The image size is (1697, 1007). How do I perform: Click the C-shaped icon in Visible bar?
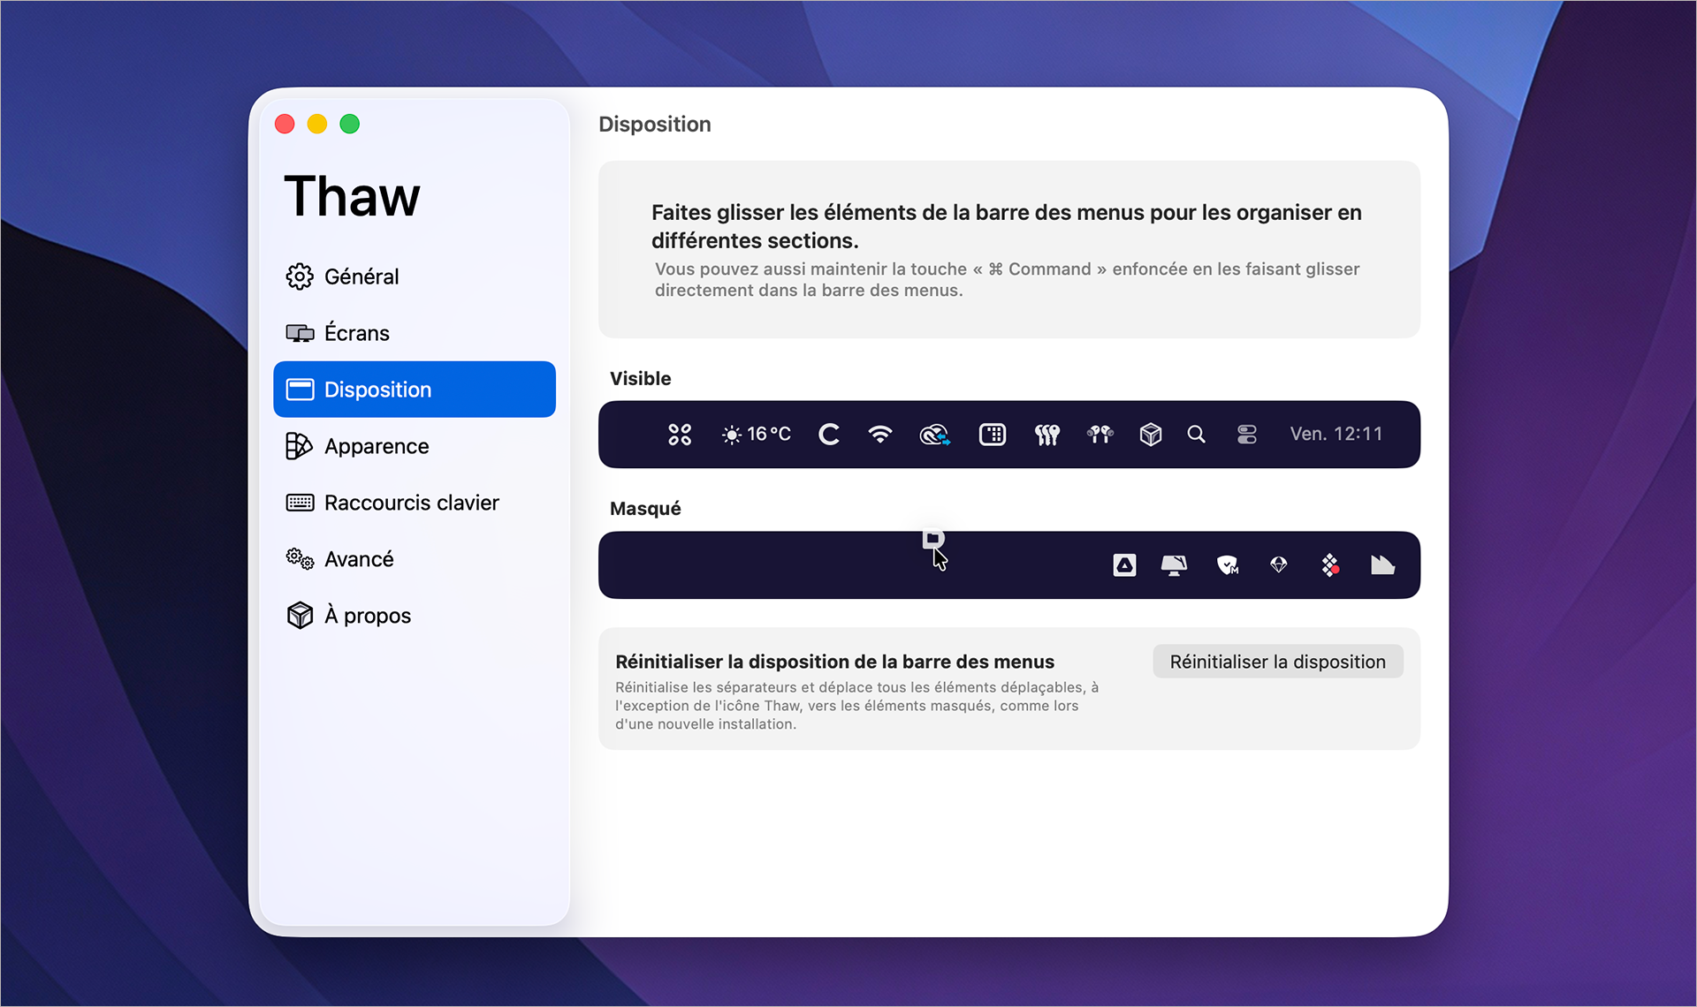tap(828, 435)
